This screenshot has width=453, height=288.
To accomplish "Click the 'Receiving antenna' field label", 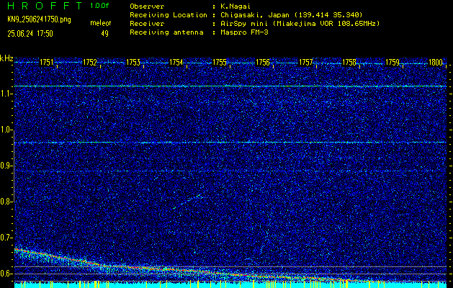I will [166, 32].
